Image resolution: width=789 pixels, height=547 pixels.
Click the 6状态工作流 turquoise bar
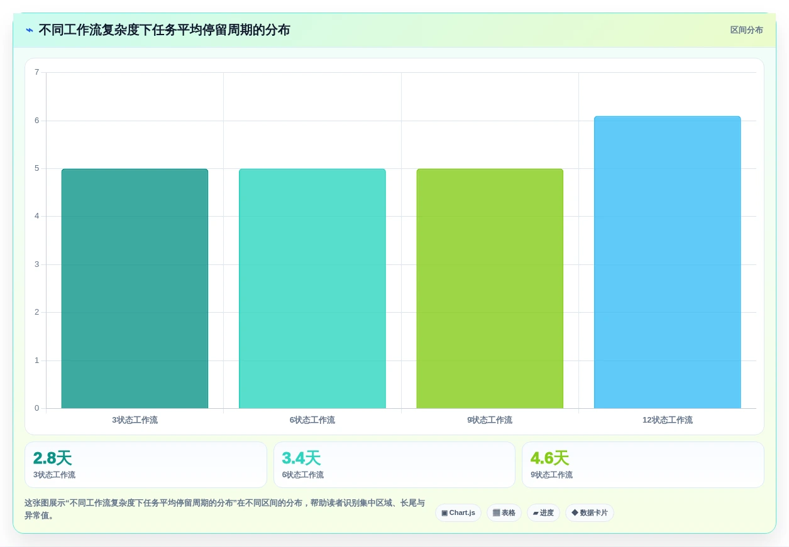pyautogui.click(x=312, y=289)
